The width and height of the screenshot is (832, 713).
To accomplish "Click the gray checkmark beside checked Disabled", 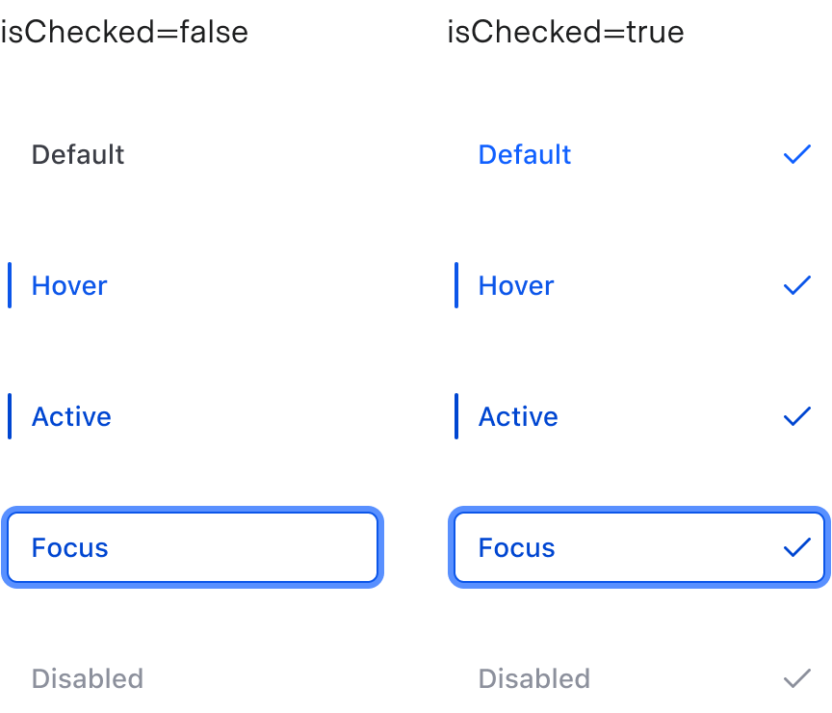I will click(x=797, y=678).
